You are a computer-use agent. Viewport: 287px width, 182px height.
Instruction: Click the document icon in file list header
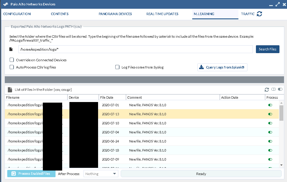[10, 90]
